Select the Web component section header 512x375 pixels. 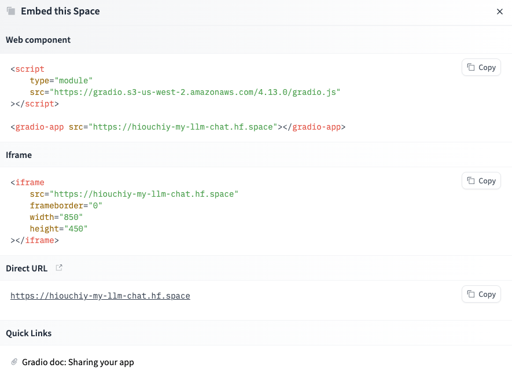coord(38,39)
